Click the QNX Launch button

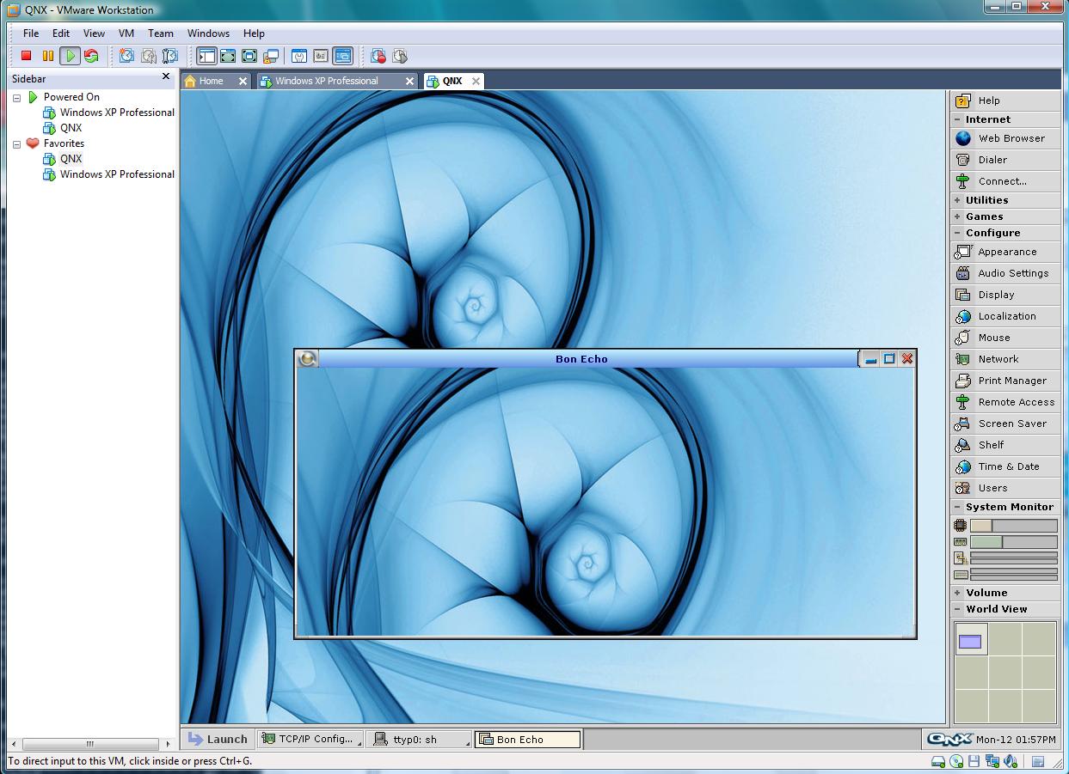(x=218, y=739)
